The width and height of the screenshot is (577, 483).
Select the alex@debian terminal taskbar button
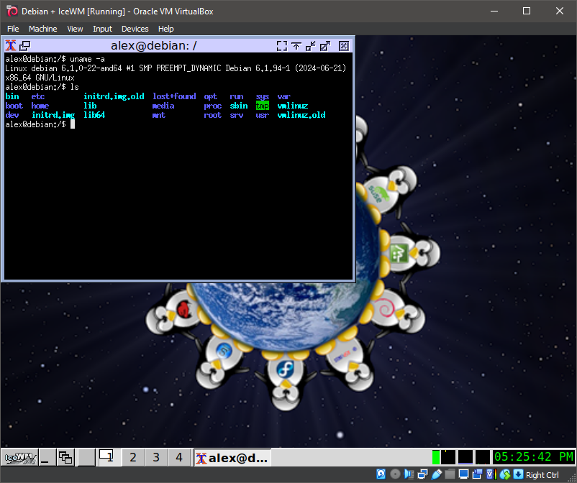(x=231, y=456)
